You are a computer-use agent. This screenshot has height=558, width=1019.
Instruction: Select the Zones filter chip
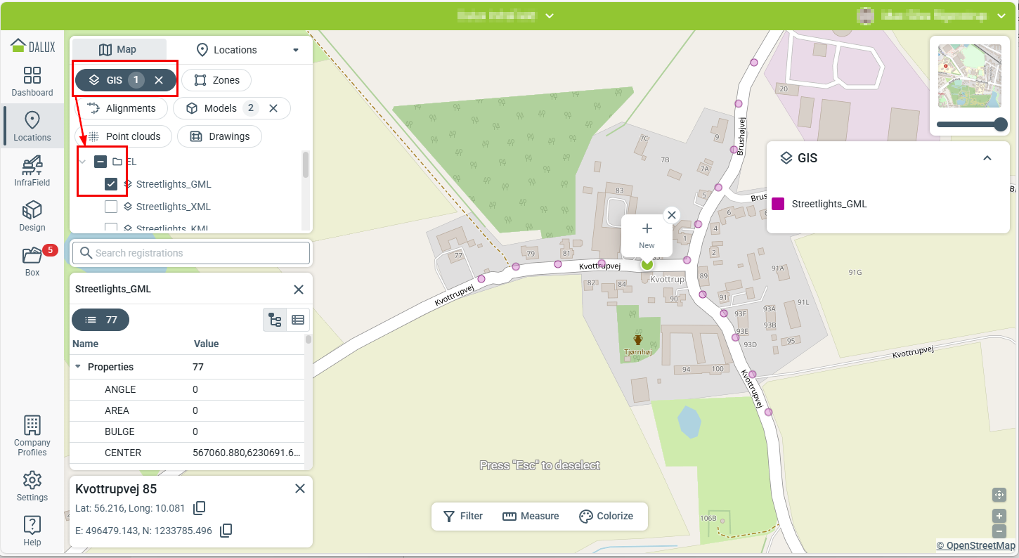[x=216, y=80]
